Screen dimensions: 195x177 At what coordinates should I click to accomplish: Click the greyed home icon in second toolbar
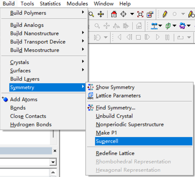[139, 26]
